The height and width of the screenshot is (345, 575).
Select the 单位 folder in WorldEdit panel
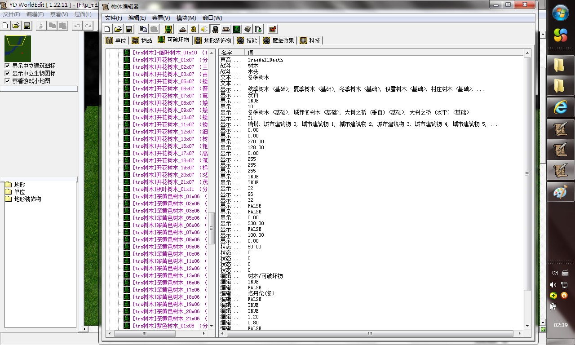(x=20, y=192)
